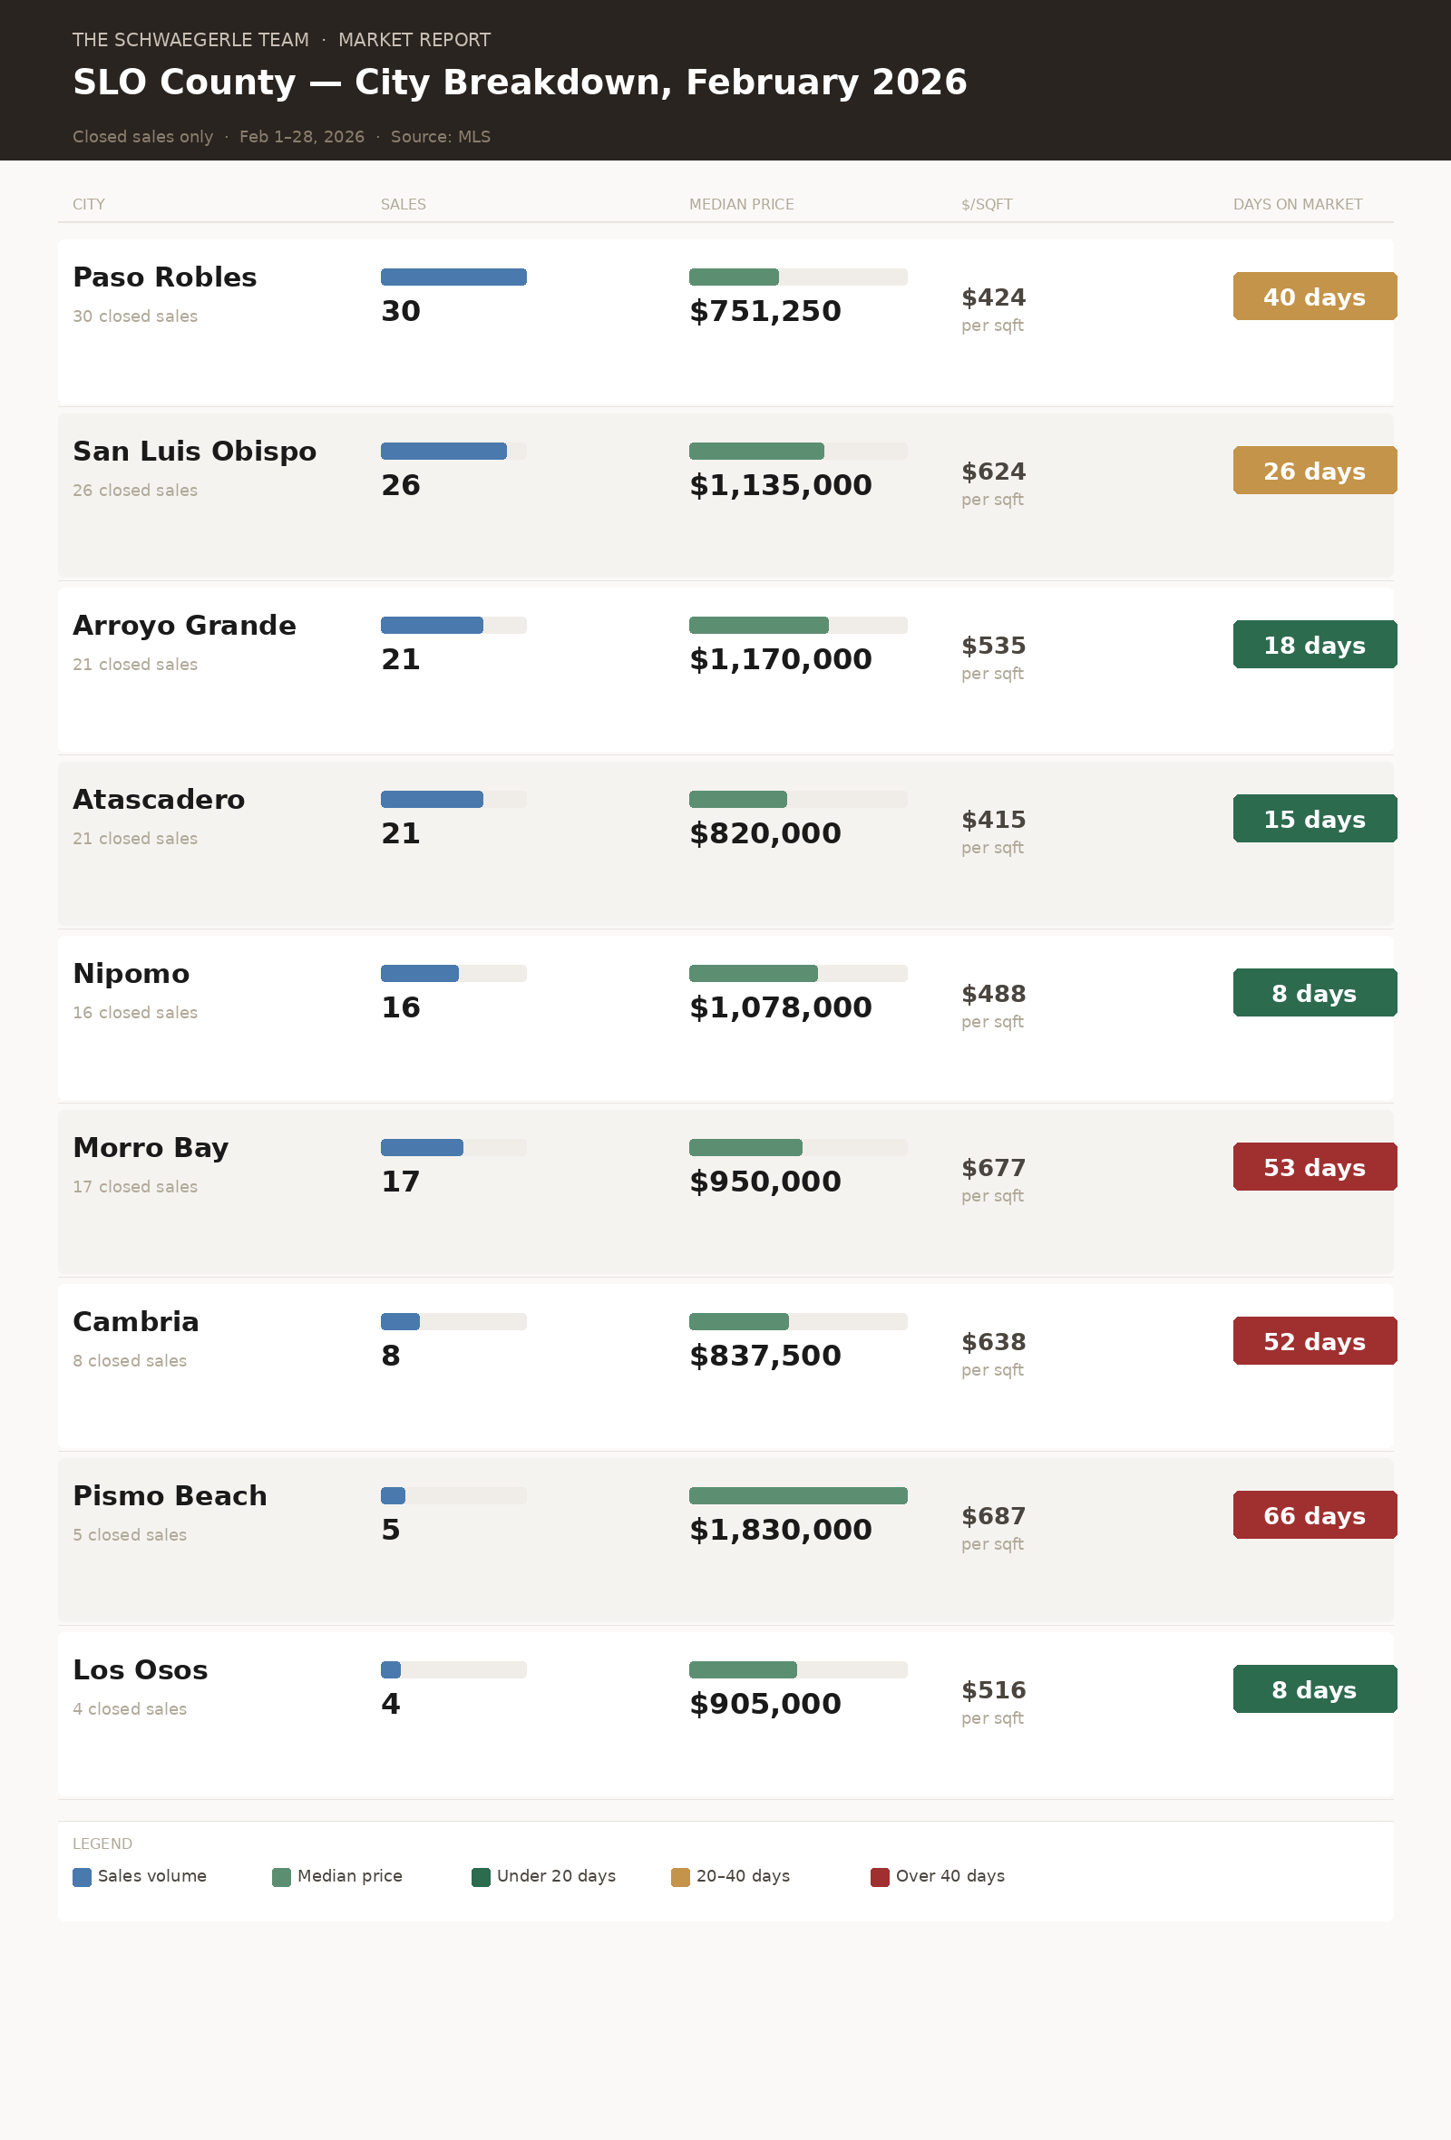Click the Median price legend swatch
The height and width of the screenshot is (2140, 1451).
(x=282, y=1877)
